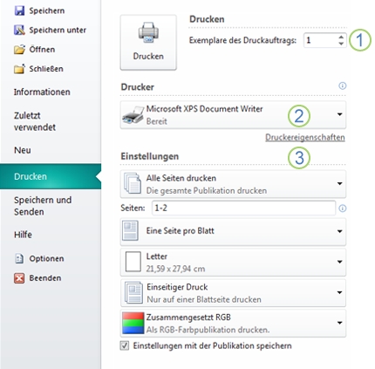
Task: Click the Speichern unter label
Action: 58,30
